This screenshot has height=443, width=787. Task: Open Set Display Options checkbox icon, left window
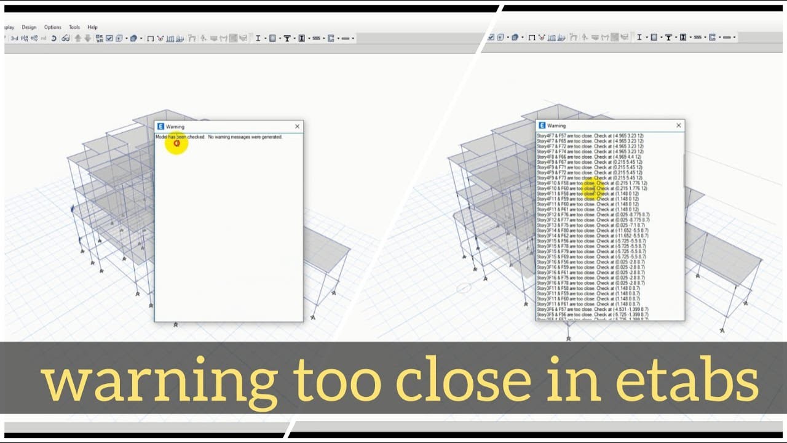(109, 38)
